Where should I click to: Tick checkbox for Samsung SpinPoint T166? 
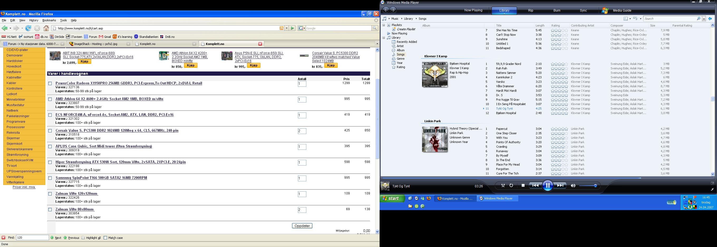50,178
